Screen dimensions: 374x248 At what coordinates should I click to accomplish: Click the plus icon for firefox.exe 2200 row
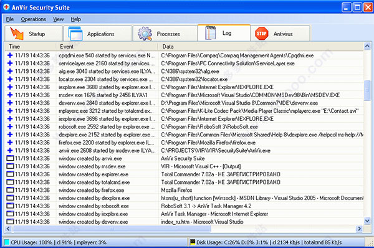(x=10, y=142)
